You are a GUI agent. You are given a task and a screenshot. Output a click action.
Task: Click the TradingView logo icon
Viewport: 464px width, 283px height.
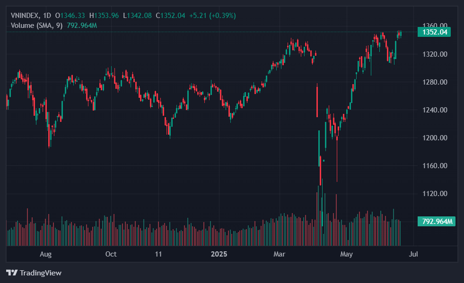12,273
